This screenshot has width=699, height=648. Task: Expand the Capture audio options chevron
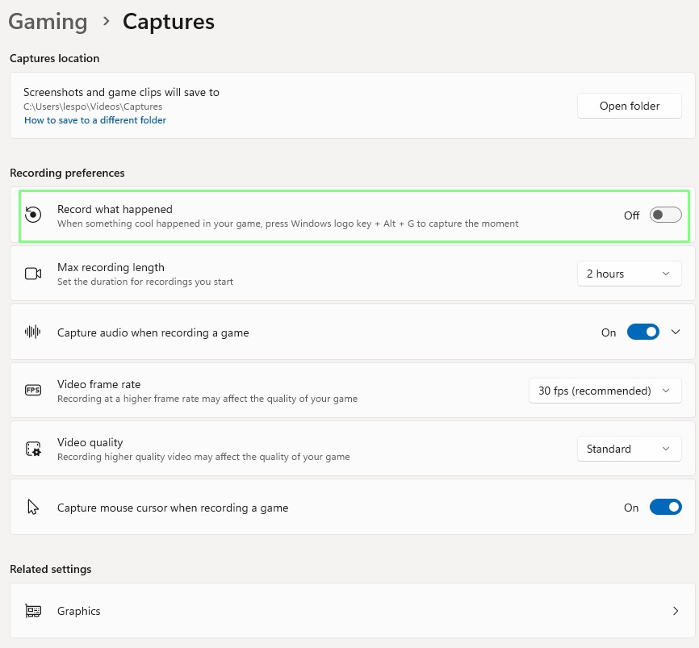click(676, 332)
